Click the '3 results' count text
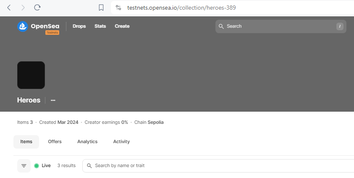This screenshot has width=354, height=178. click(66, 165)
